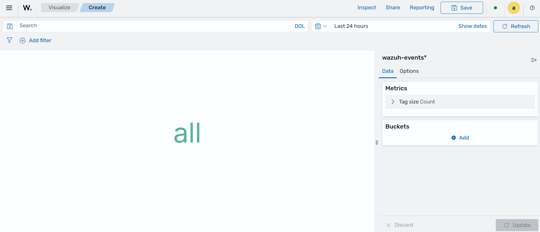Open the user avatar 'a' menu
540x232 pixels.
pos(514,8)
